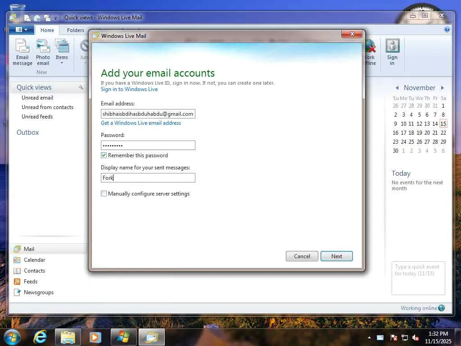The image size is (461, 346).
Task: Click the quick event text box
Action: [x=418, y=278]
